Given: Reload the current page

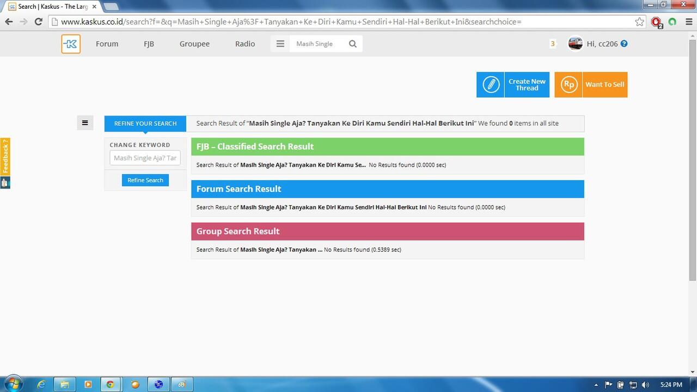Looking at the screenshot, I should (x=38, y=22).
